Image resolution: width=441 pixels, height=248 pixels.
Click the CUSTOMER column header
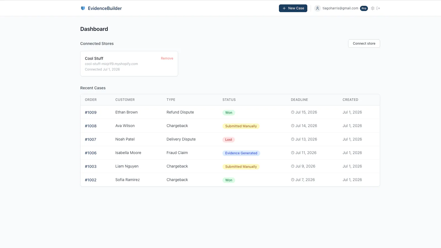(x=125, y=100)
